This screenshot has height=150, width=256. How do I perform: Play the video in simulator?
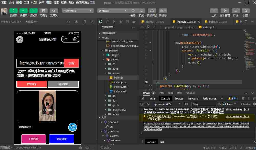[47, 104]
